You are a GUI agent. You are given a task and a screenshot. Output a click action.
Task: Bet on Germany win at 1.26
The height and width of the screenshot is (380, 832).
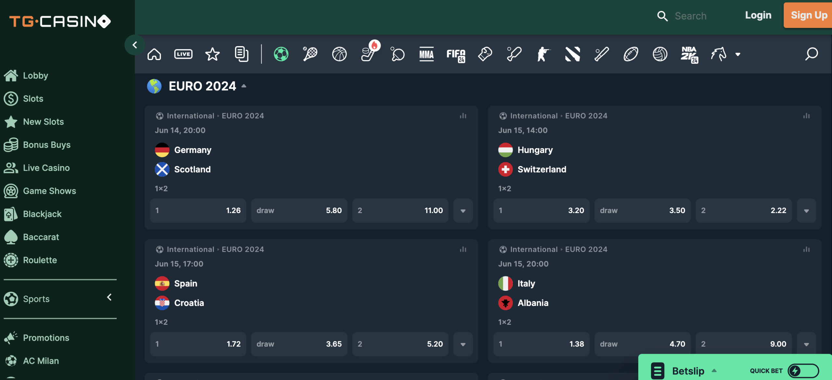click(198, 211)
